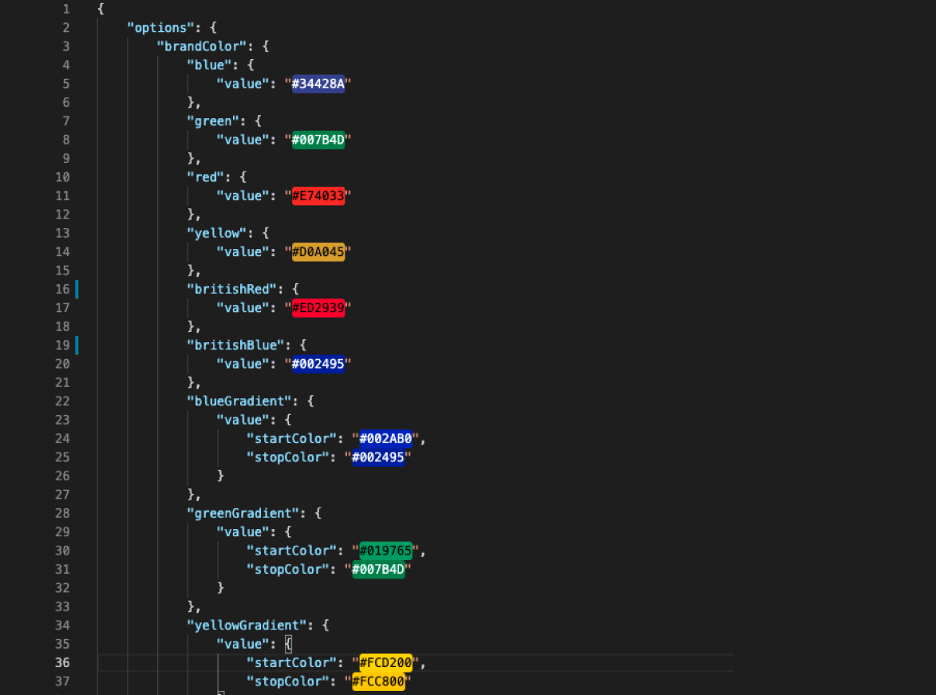Click the #007B4D green value on line 8
The height and width of the screenshot is (695, 936).
(x=318, y=140)
